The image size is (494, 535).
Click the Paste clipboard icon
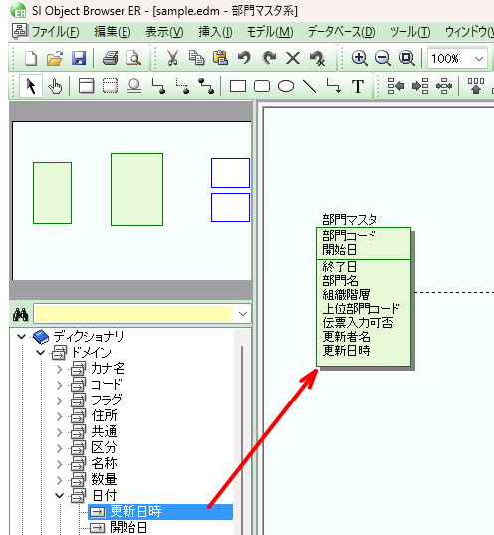[x=220, y=58]
